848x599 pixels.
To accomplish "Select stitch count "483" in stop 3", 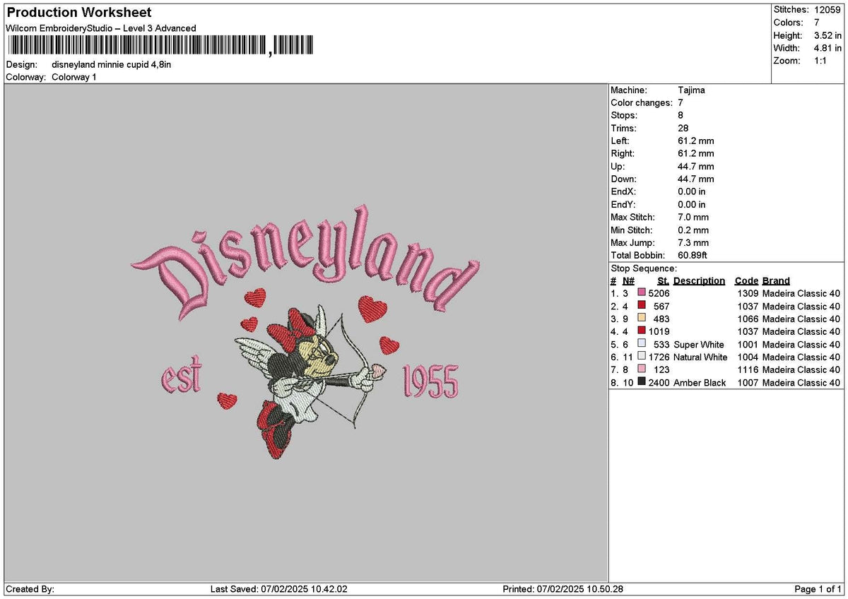I will pyautogui.click(x=661, y=319).
